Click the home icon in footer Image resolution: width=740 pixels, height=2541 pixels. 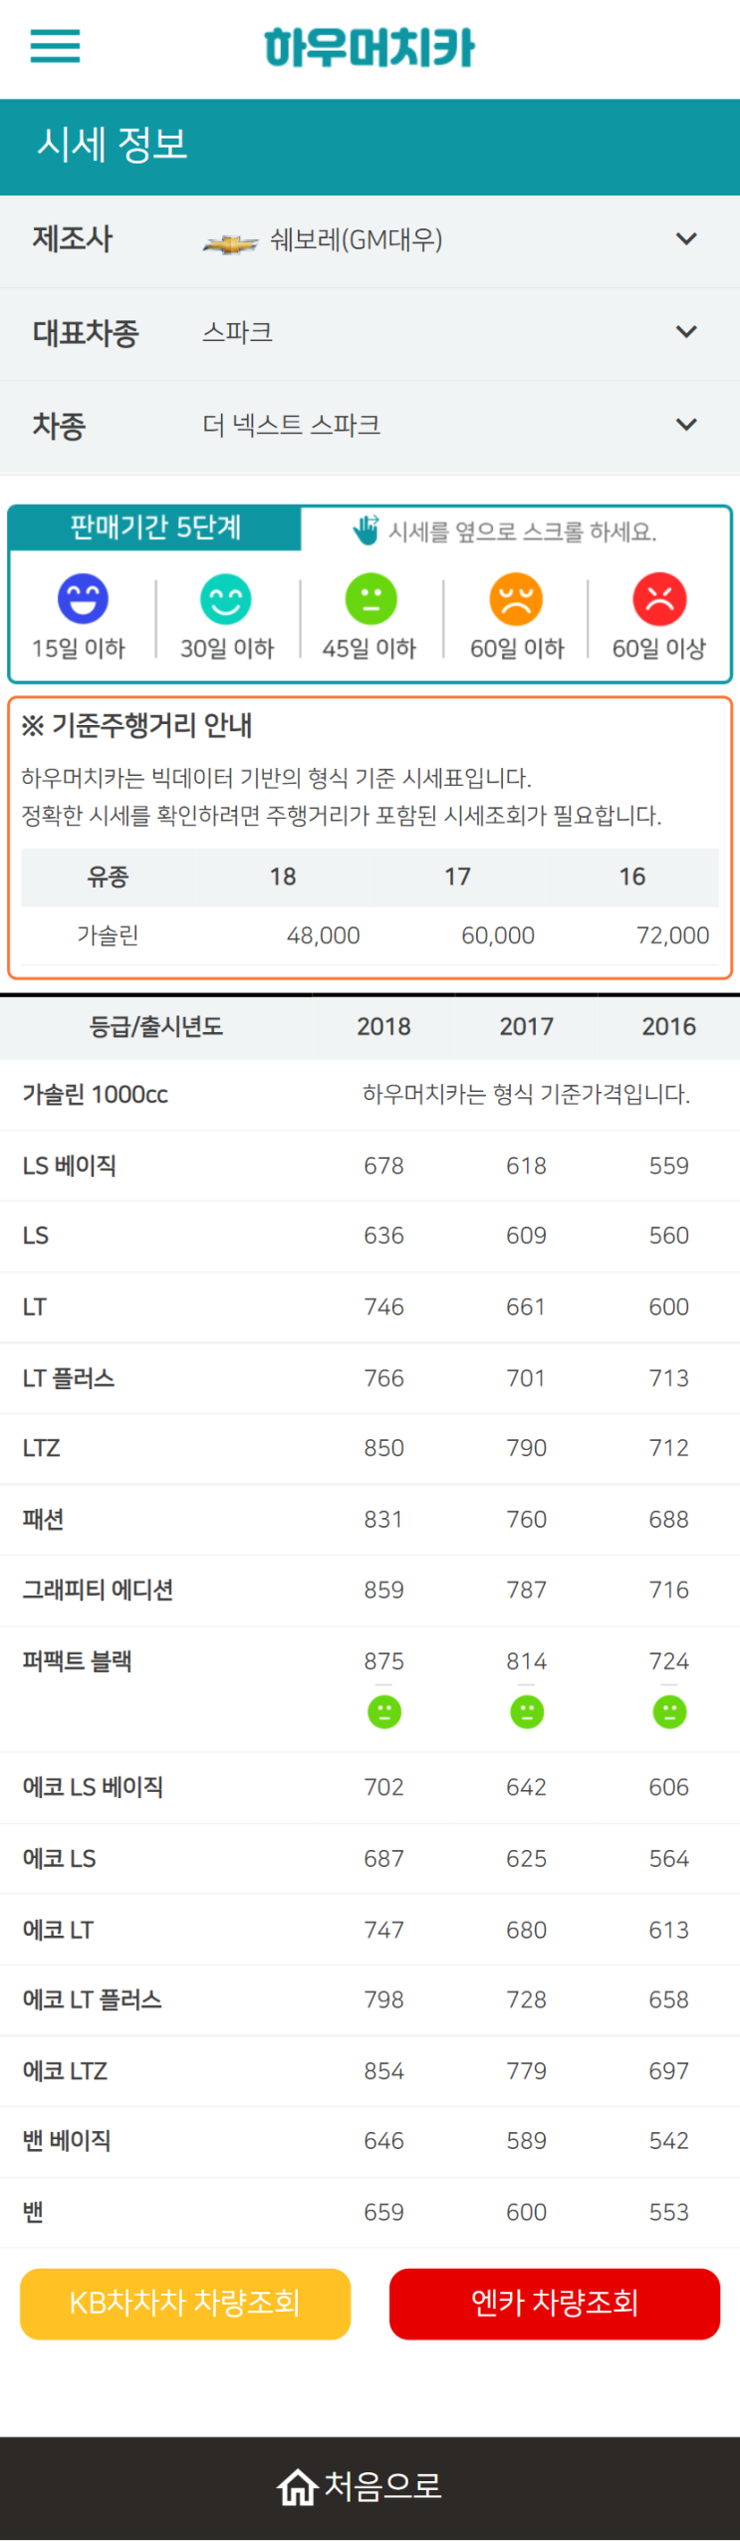[x=297, y=2487]
